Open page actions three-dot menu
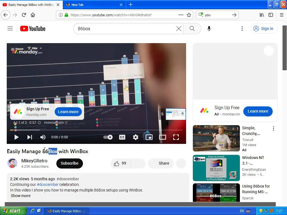The height and width of the screenshot is (215, 287). coord(181,15)
